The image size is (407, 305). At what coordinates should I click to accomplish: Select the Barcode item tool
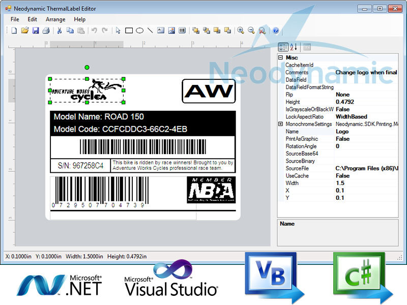(182, 30)
